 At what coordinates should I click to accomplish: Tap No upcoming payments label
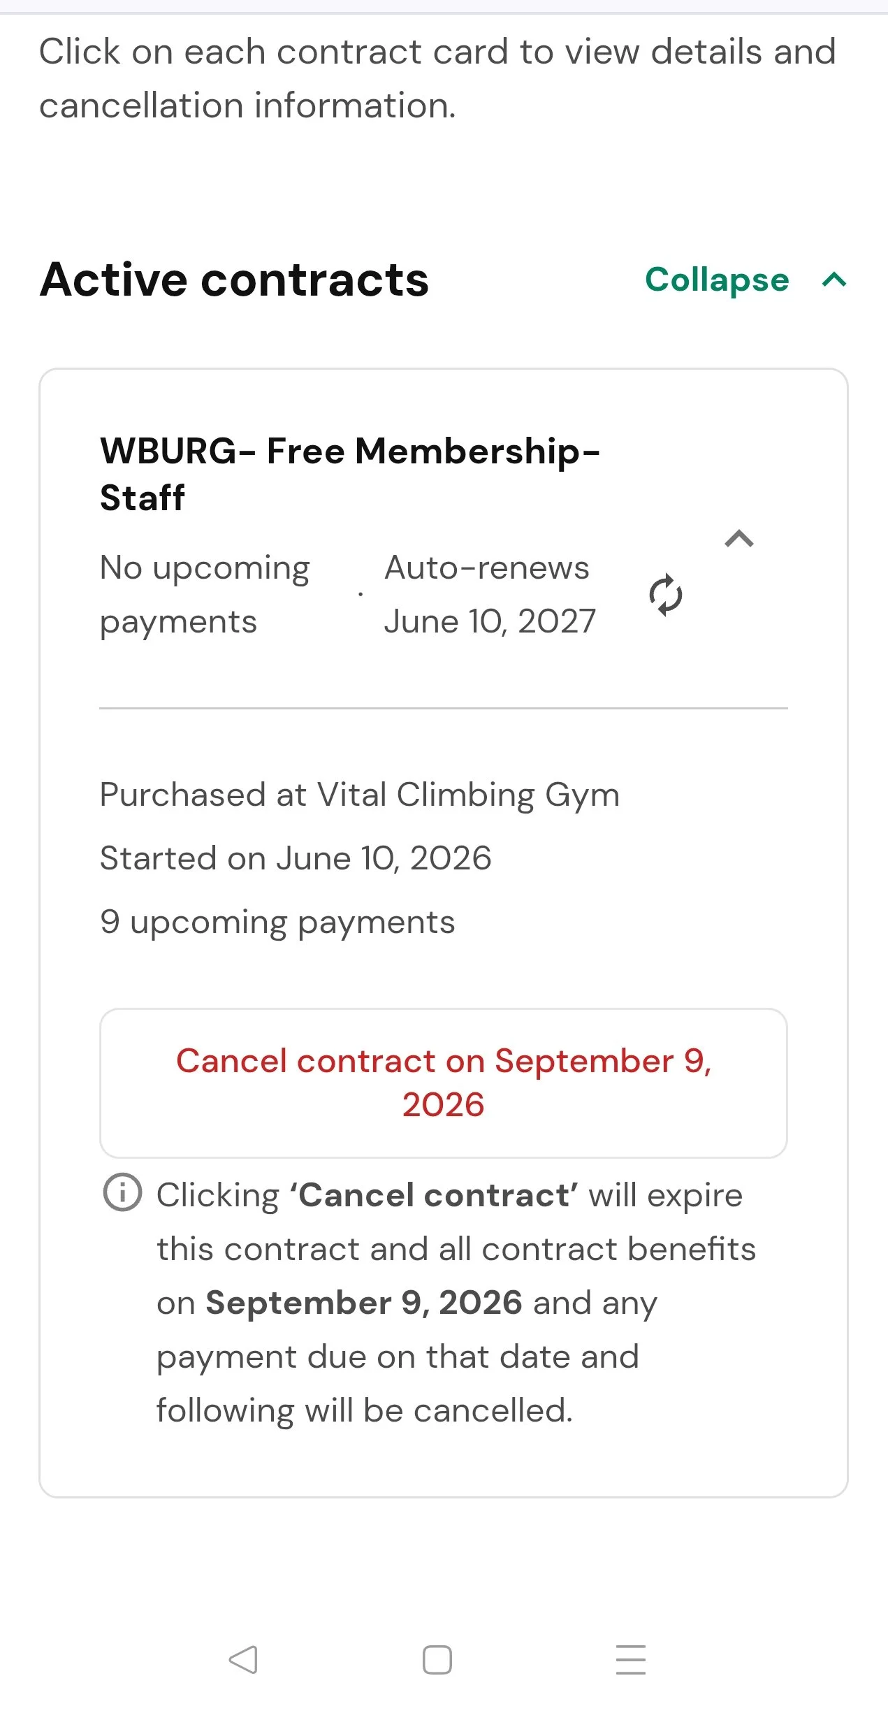[x=205, y=595]
